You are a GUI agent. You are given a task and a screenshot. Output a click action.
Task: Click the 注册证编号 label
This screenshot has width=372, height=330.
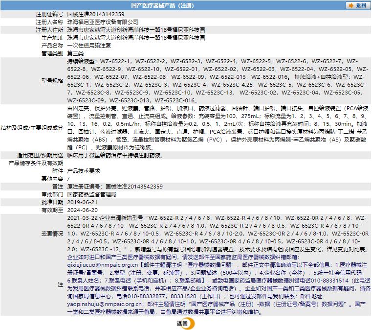49,14
